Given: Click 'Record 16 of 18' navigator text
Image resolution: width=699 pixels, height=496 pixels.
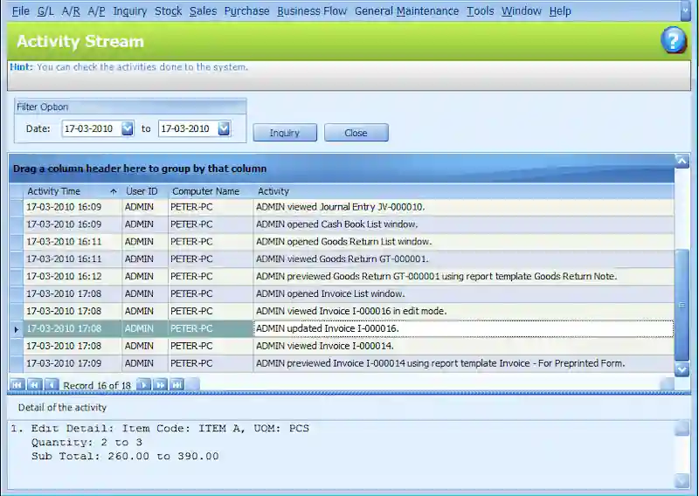Looking at the screenshot, I should (x=97, y=385).
